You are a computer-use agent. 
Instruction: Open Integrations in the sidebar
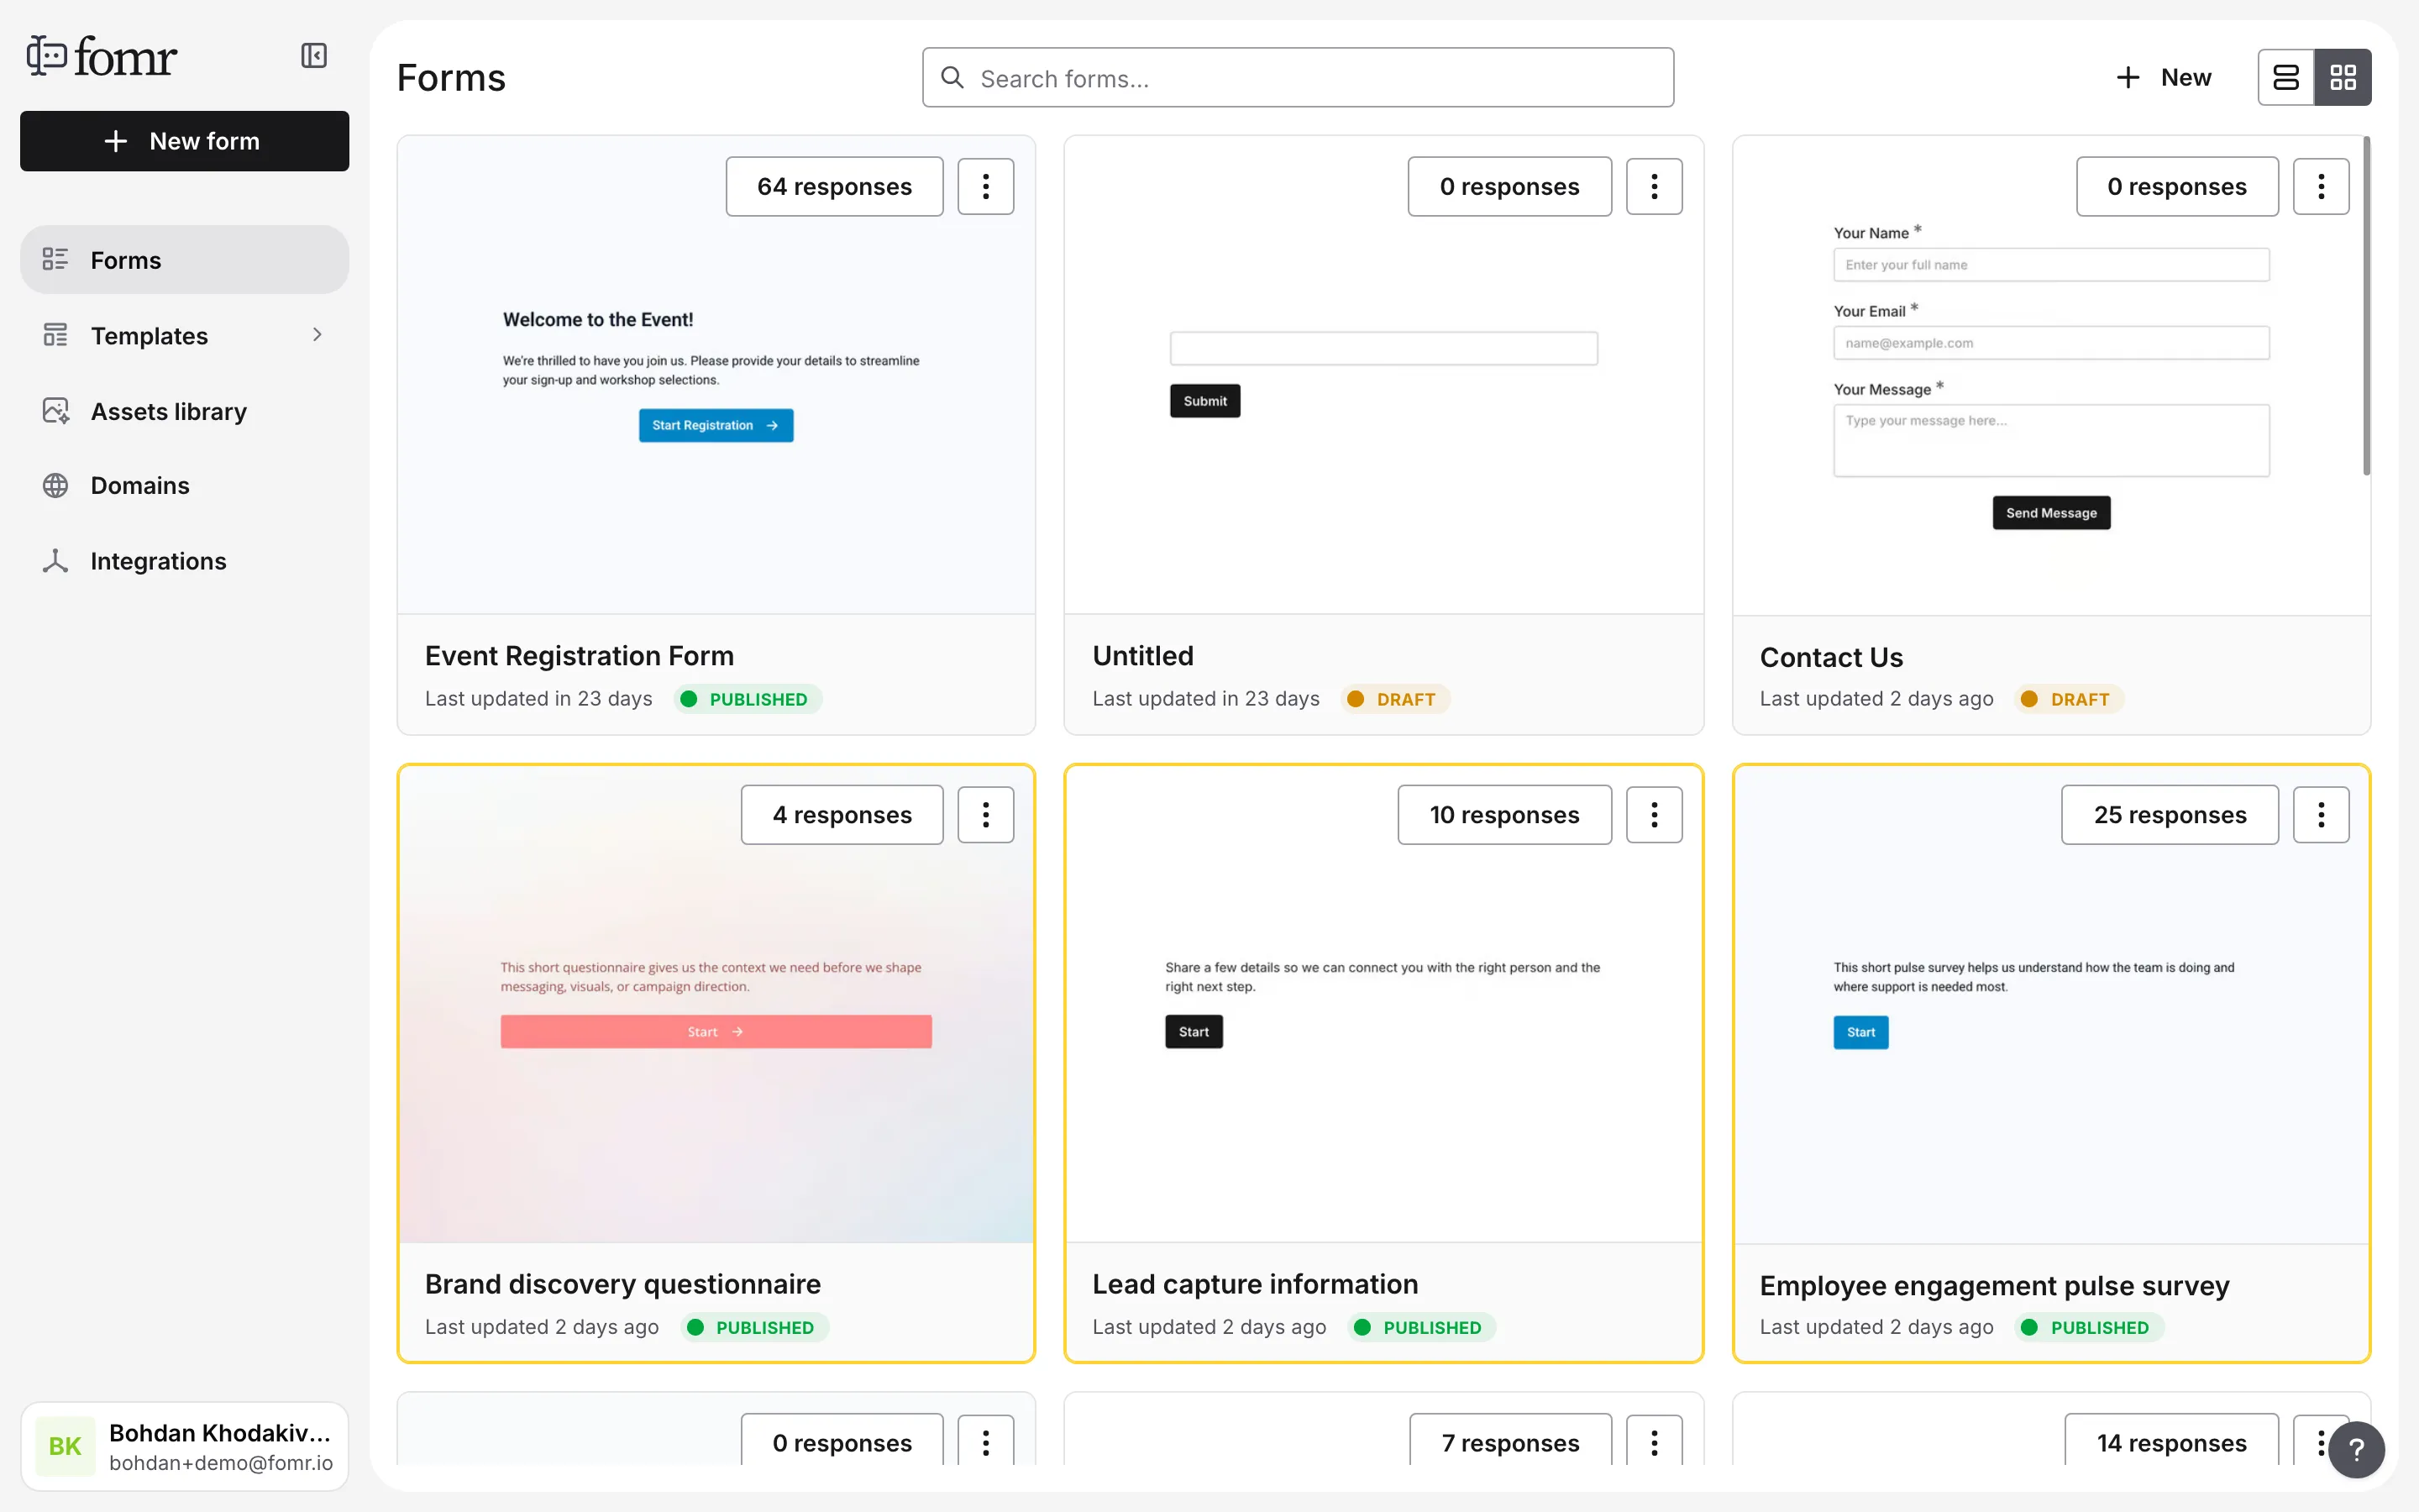[185, 561]
